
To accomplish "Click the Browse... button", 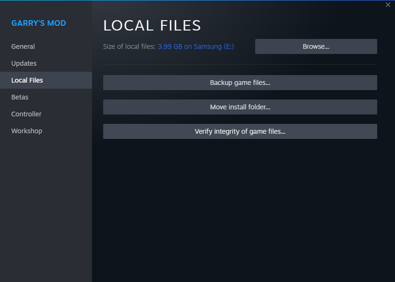I will (x=316, y=46).
